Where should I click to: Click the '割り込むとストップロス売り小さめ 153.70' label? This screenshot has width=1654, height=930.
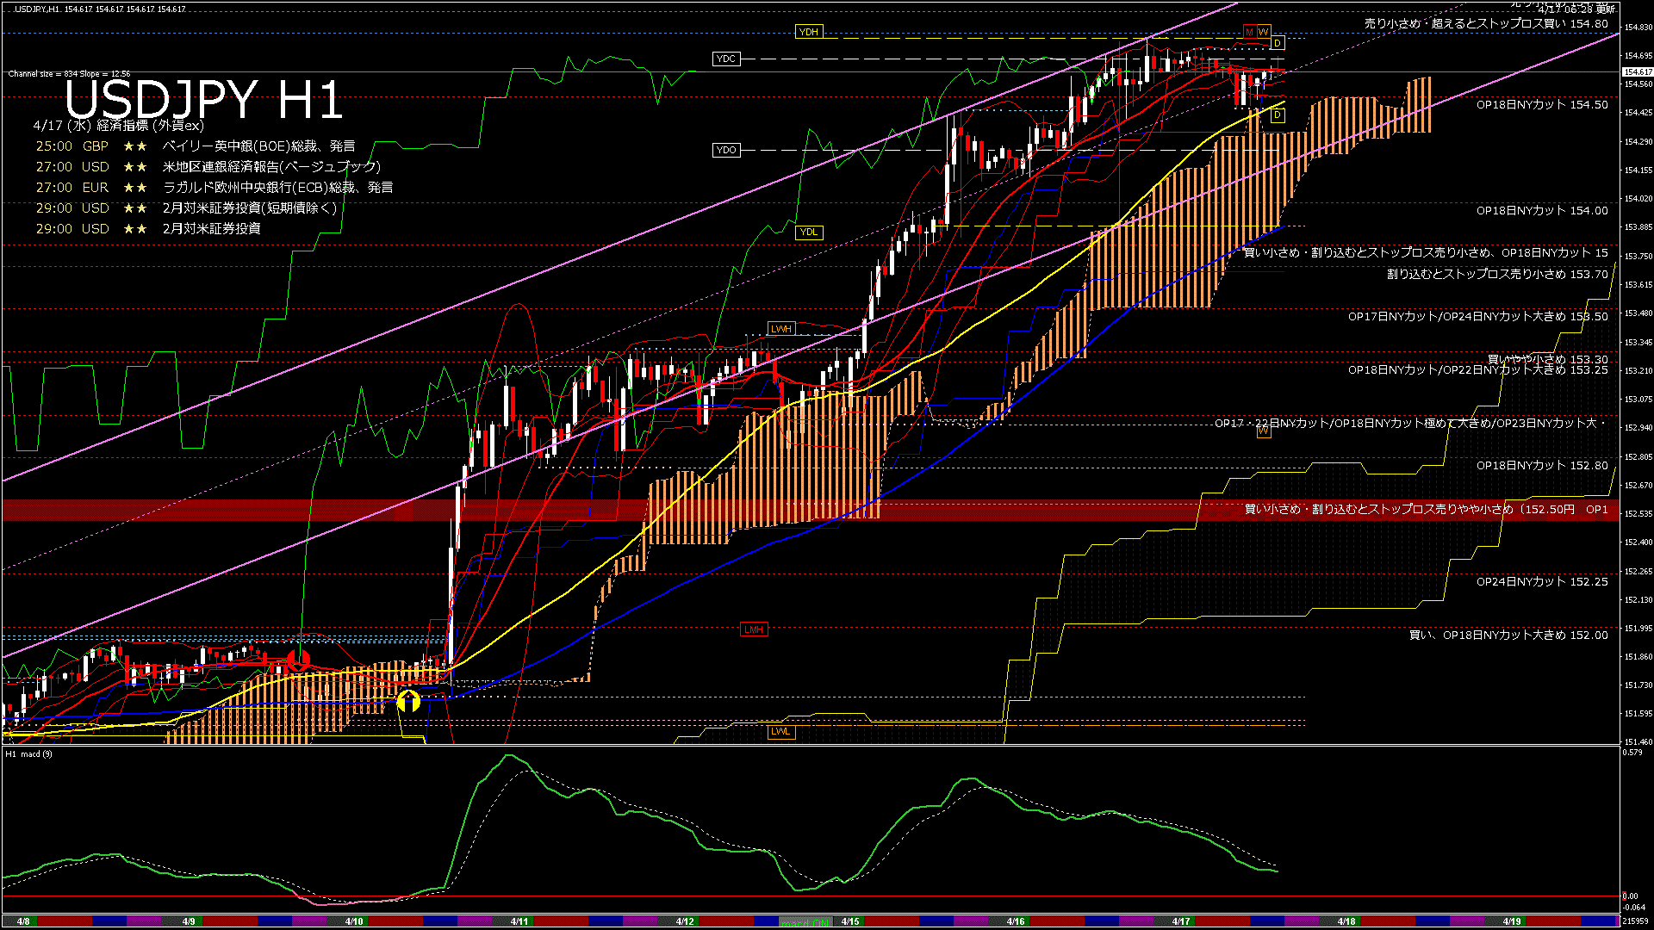click(1497, 275)
